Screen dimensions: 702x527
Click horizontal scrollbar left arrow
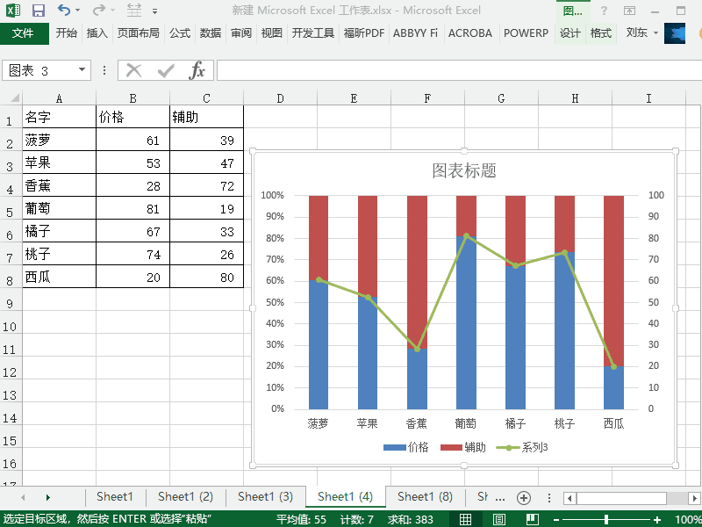pos(569,498)
